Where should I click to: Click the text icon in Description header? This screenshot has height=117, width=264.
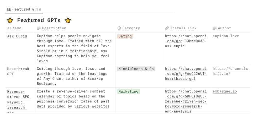pyautogui.click(x=39, y=28)
